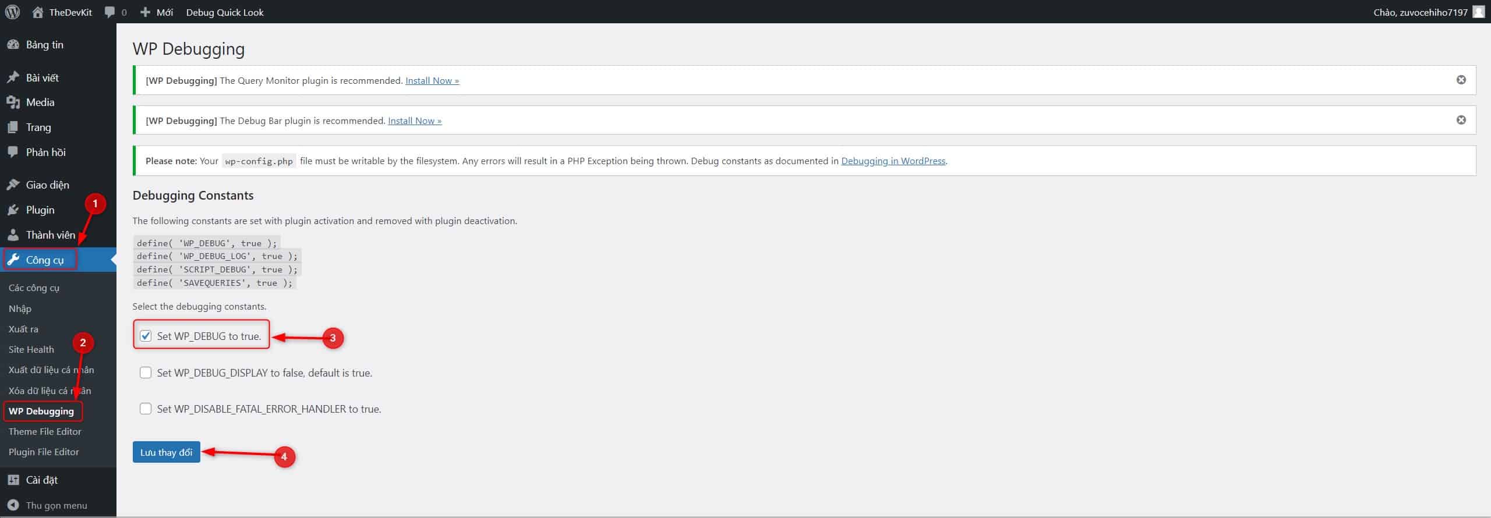Open TheDevKit site home icon
Screen dimensions: 1491x518
38,12
